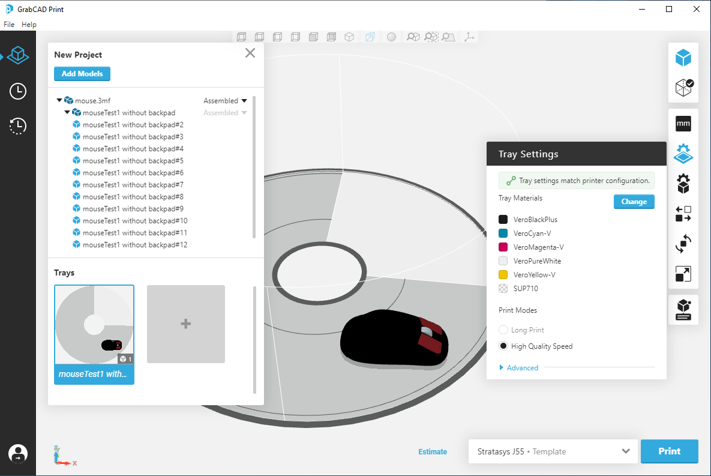The width and height of the screenshot is (711, 476).
Task: Click the coordinate axes icon in view toolbar
Action: pos(469,37)
